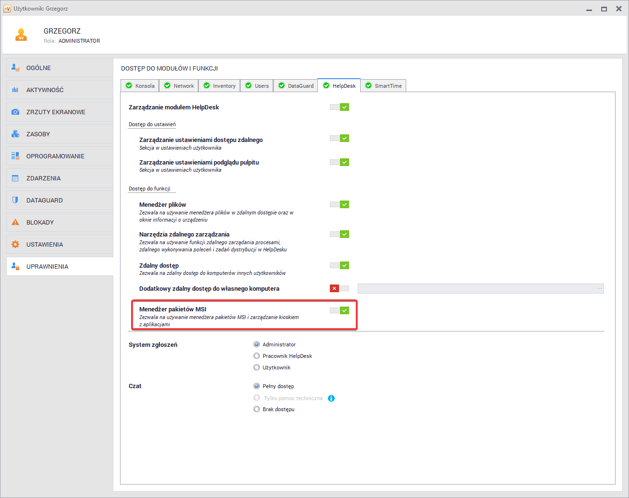Viewport: 629px width, 498px height.
Task: Go to the Ogólne sidebar section
Action: 38,68
